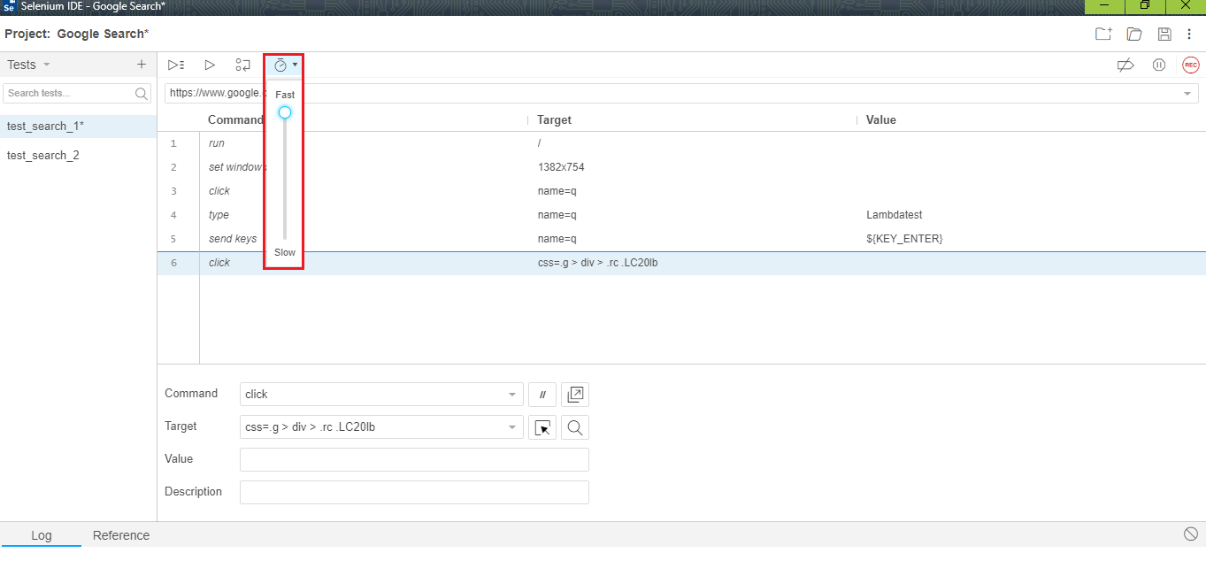The height and width of the screenshot is (576, 1206).
Task: Run the current test
Action: [210, 65]
